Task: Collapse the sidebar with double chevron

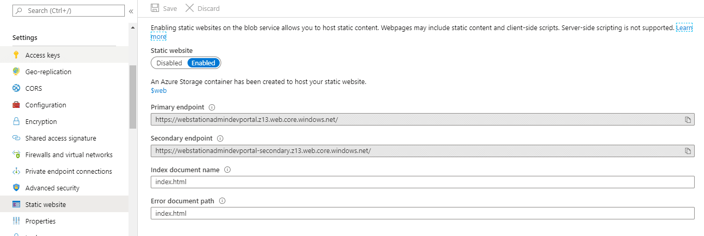Action: [131, 11]
